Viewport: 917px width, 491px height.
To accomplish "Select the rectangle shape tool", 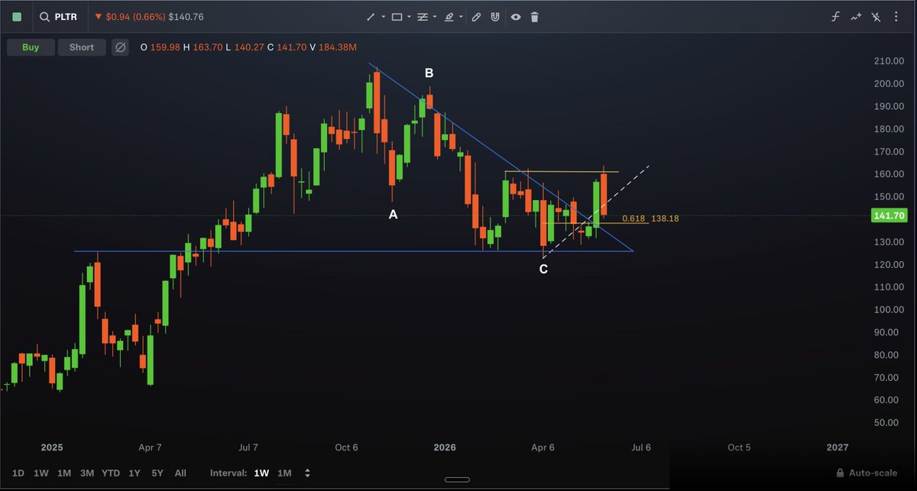I will [x=397, y=17].
